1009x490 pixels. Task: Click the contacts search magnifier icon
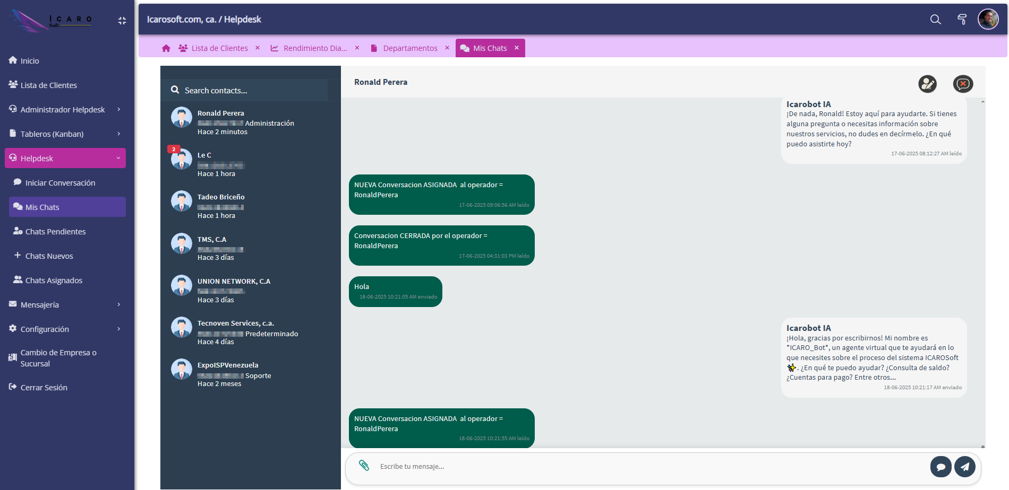[175, 90]
